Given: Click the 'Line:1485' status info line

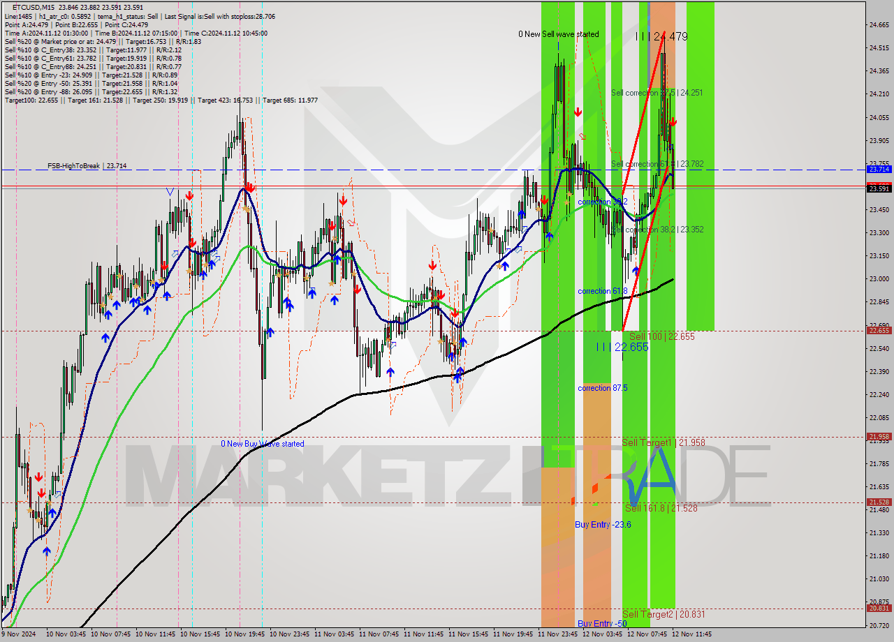Looking at the screenshot, I should point(140,16).
